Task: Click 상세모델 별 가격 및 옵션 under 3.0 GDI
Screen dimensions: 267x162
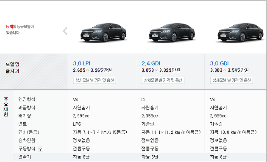Action: pyautogui.click(x=231, y=80)
